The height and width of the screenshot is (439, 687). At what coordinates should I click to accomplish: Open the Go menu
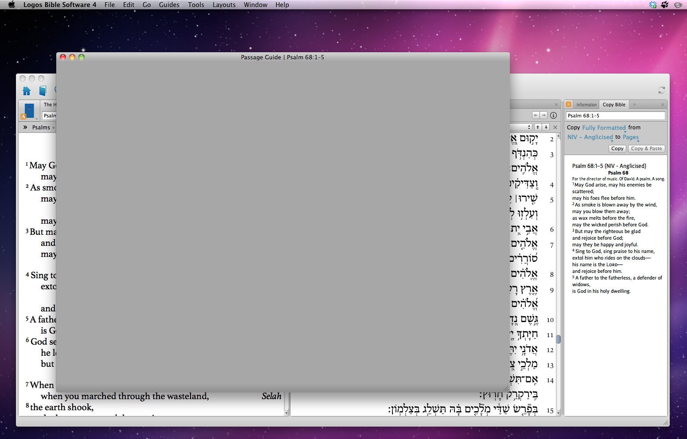(147, 5)
